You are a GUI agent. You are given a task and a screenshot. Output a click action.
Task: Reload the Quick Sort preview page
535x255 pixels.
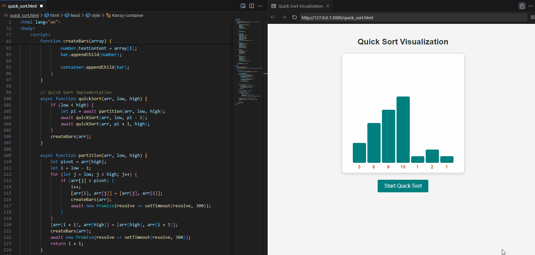coord(294,17)
